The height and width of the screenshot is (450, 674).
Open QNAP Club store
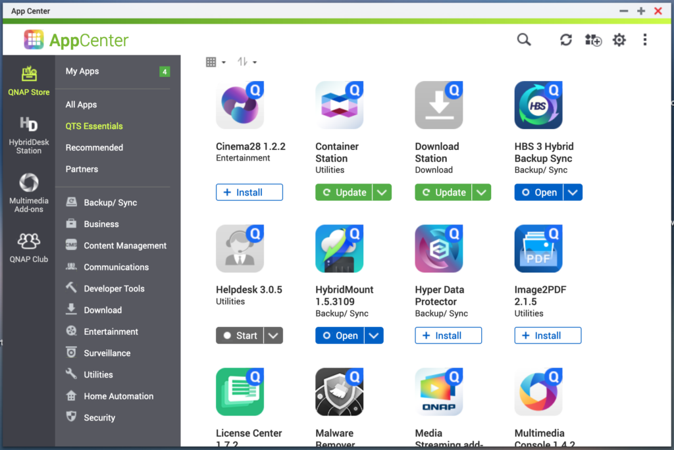[29, 247]
